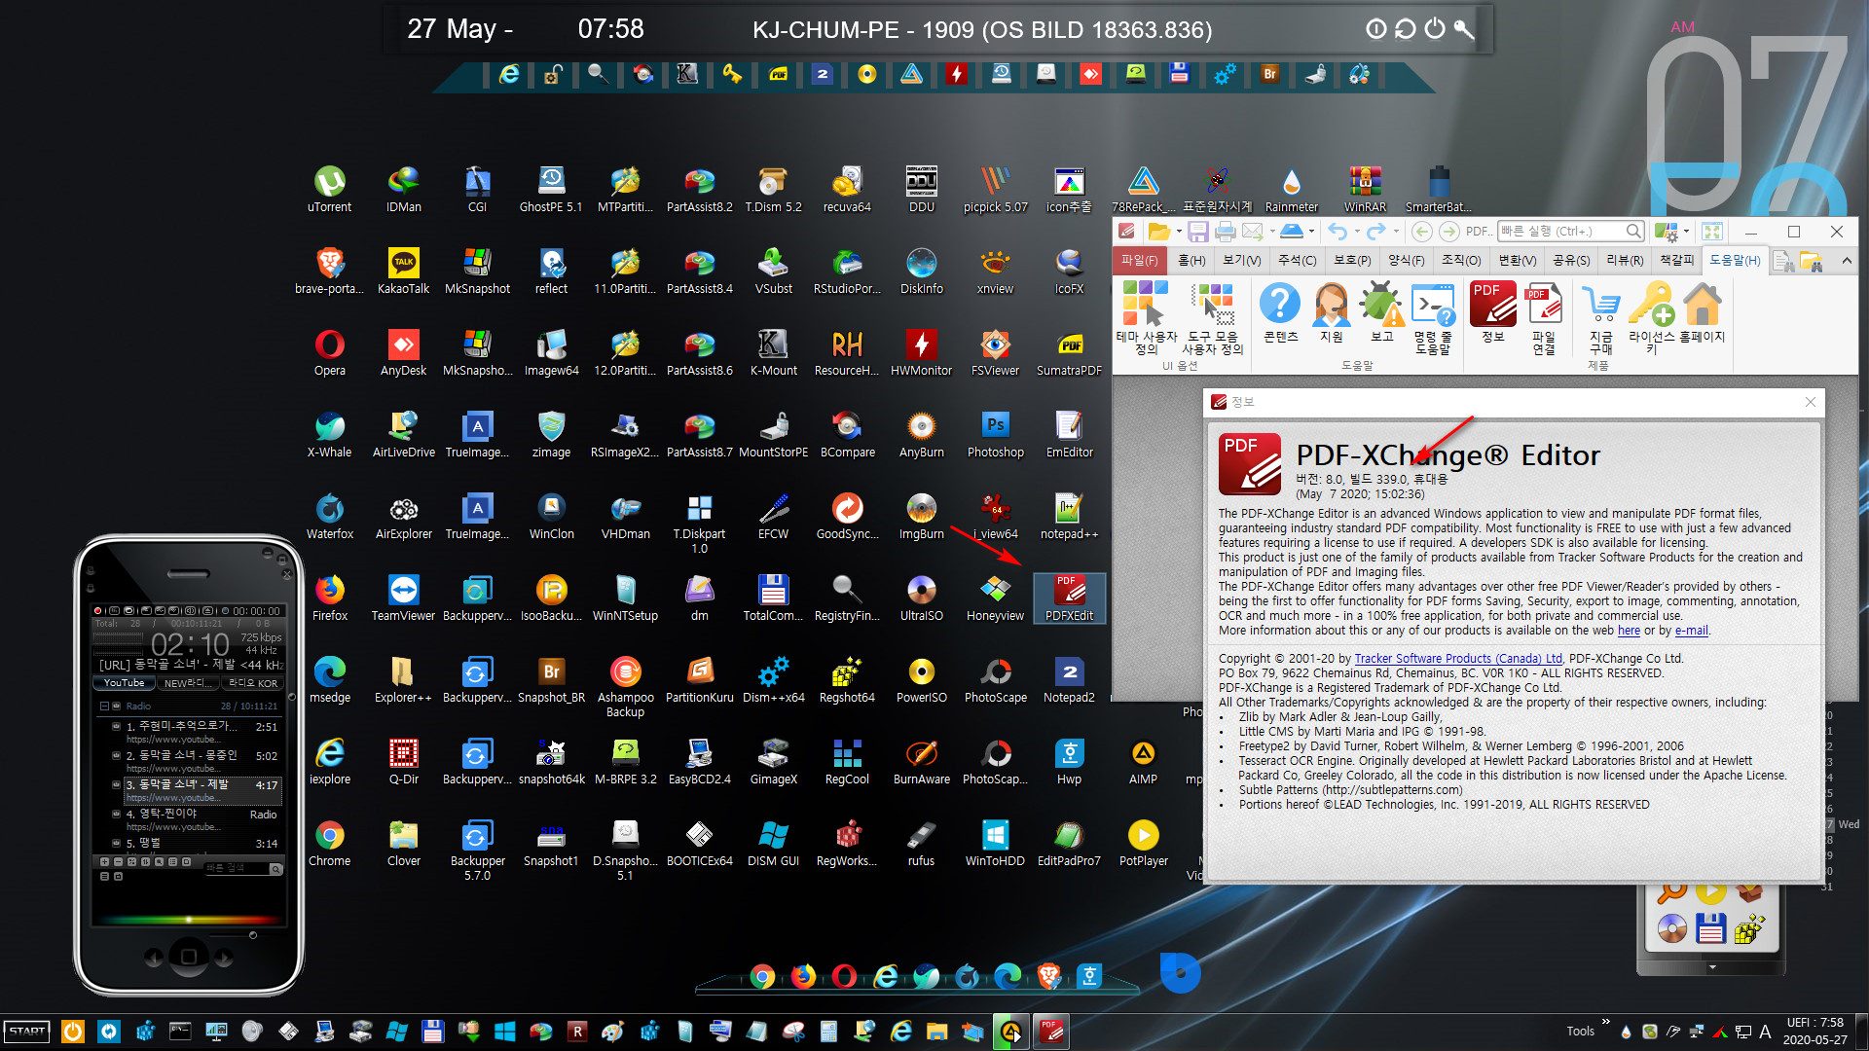1869x1051 pixels.
Task: Toggle the red record button in audio player
Action: tap(97, 611)
